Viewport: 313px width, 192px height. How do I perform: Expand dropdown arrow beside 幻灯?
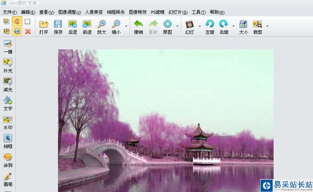(x=200, y=26)
